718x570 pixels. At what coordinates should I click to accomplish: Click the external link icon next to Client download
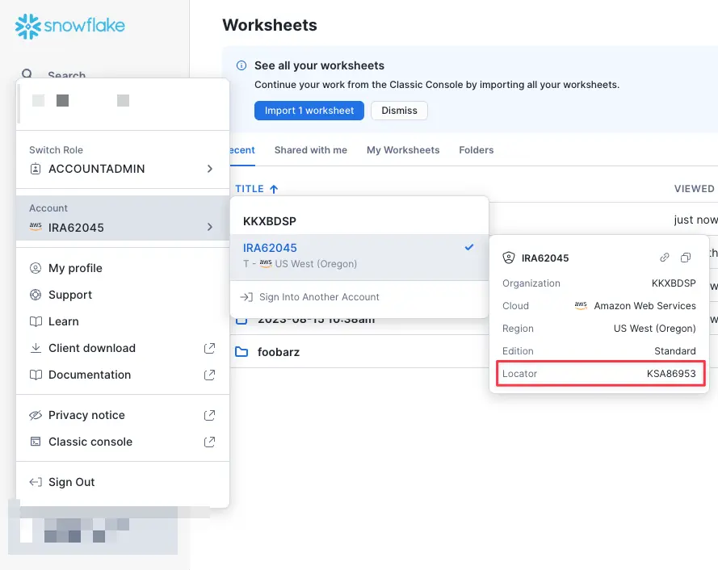pos(209,348)
